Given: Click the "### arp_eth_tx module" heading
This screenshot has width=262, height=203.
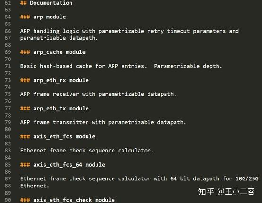Looking at the screenshot, I should coord(54,109).
